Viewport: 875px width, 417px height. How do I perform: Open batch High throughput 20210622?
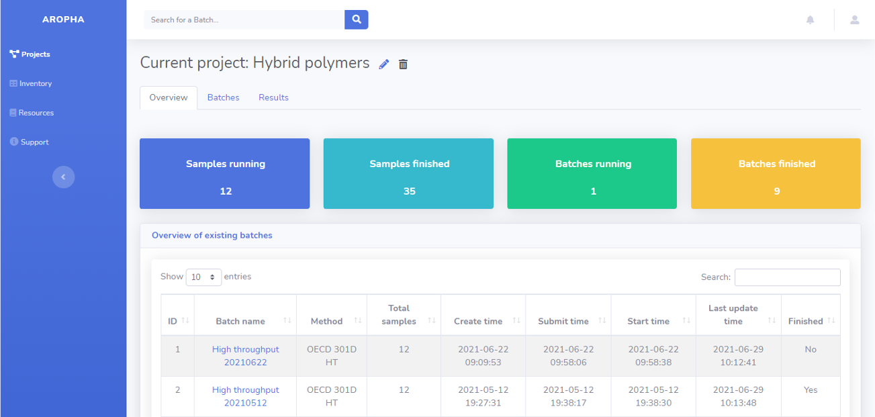click(x=245, y=356)
